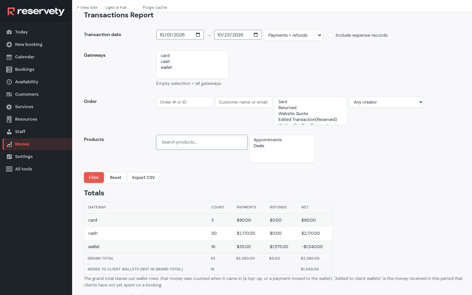The width and height of the screenshot is (472, 295).
Task: Click the Resources building icon
Action: (9, 119)
